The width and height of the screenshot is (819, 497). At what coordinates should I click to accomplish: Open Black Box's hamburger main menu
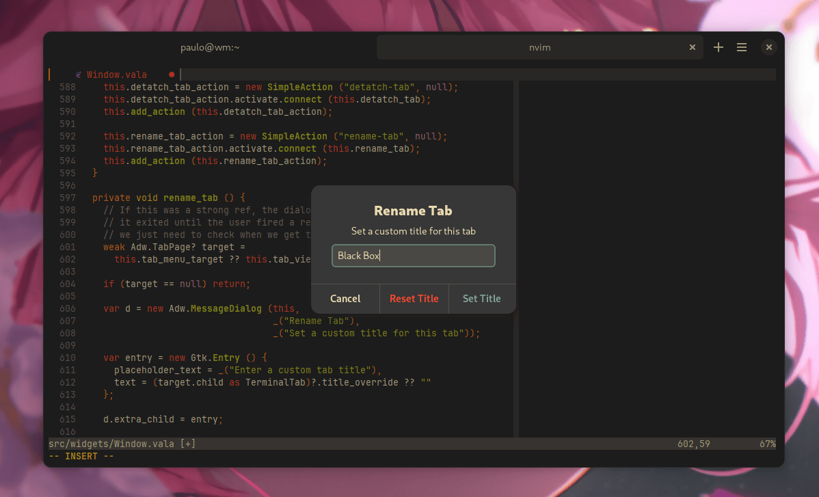[742, 47]
